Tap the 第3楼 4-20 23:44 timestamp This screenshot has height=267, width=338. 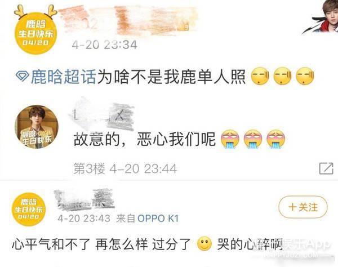click(125, 169)
